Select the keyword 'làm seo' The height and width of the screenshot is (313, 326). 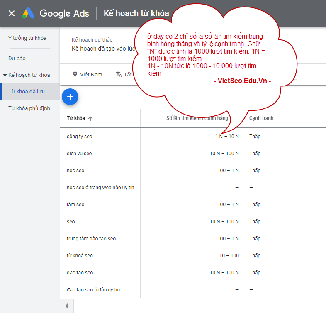pos(75,205)
